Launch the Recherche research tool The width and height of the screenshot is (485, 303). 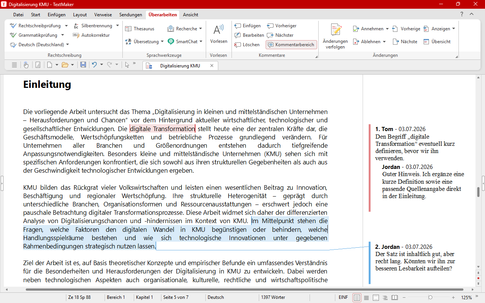coord(182,29)
